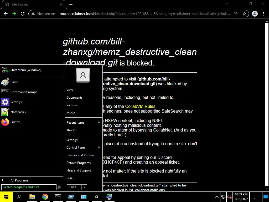Open the notification center icon
Image resolution: width=269 pixels, height=202 pixels.
pos(255,197)
